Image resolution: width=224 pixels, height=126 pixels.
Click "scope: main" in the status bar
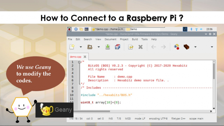[196, 119]
